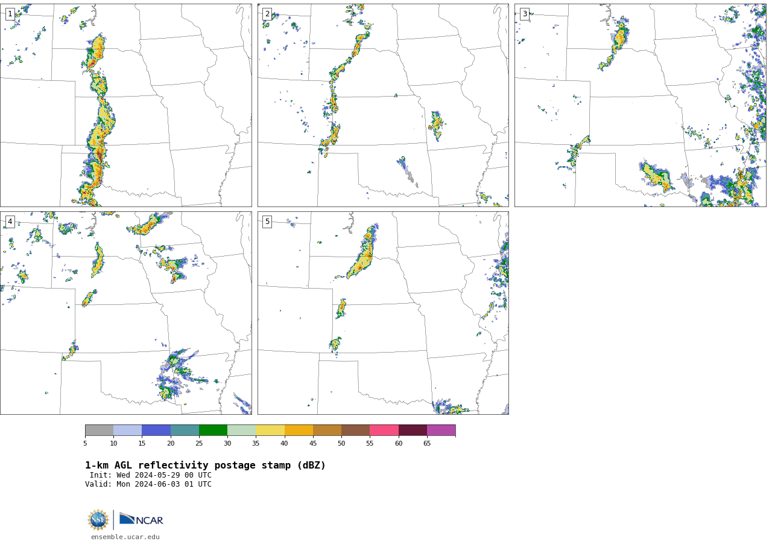This screenshot has width=772, height=544.
Task: Click the panel number label 3
Action: pyautogui.click(x=524, y=14)
